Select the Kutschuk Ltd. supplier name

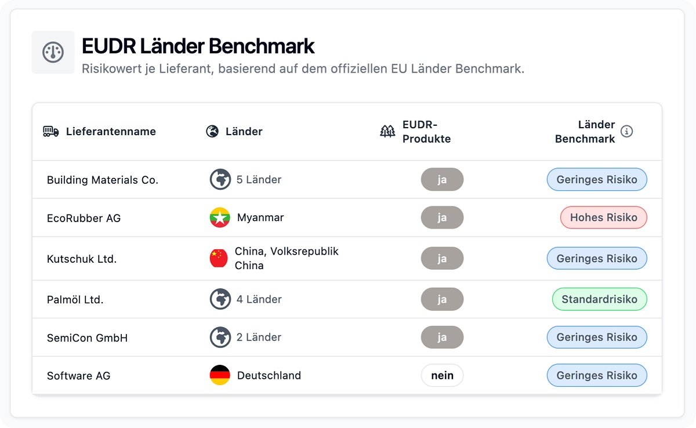(x=82, y=259)
